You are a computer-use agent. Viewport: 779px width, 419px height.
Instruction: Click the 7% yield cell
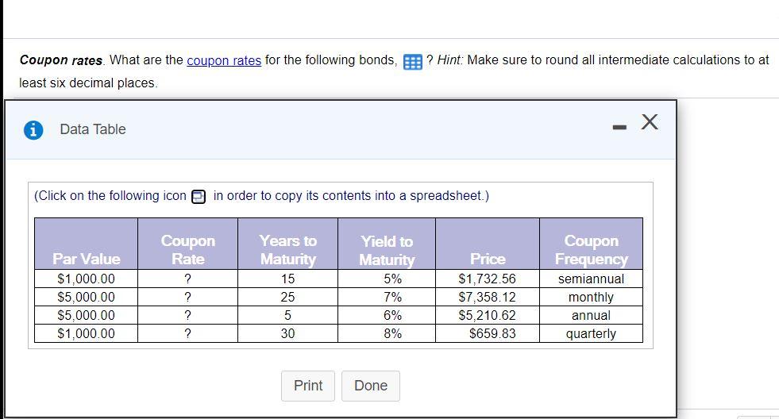pos(387,297)
